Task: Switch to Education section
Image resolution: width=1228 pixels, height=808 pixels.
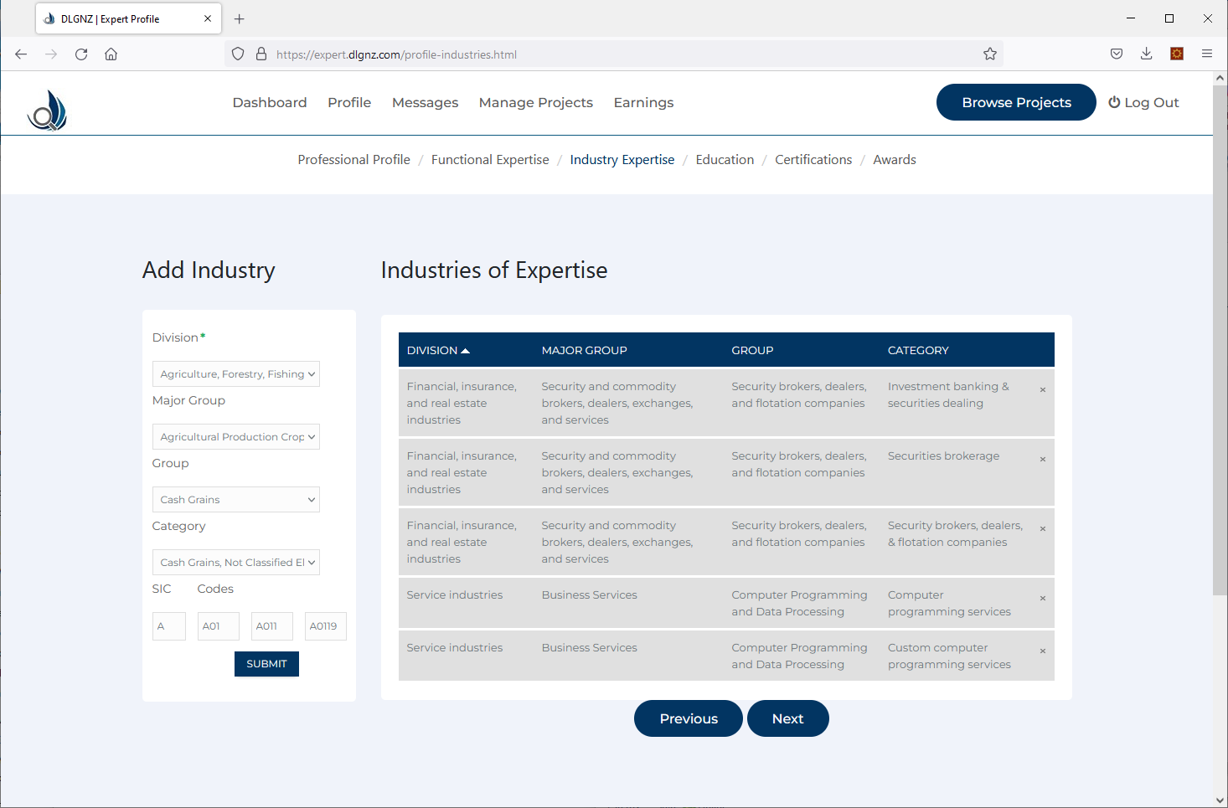Action: coord(725,160)
